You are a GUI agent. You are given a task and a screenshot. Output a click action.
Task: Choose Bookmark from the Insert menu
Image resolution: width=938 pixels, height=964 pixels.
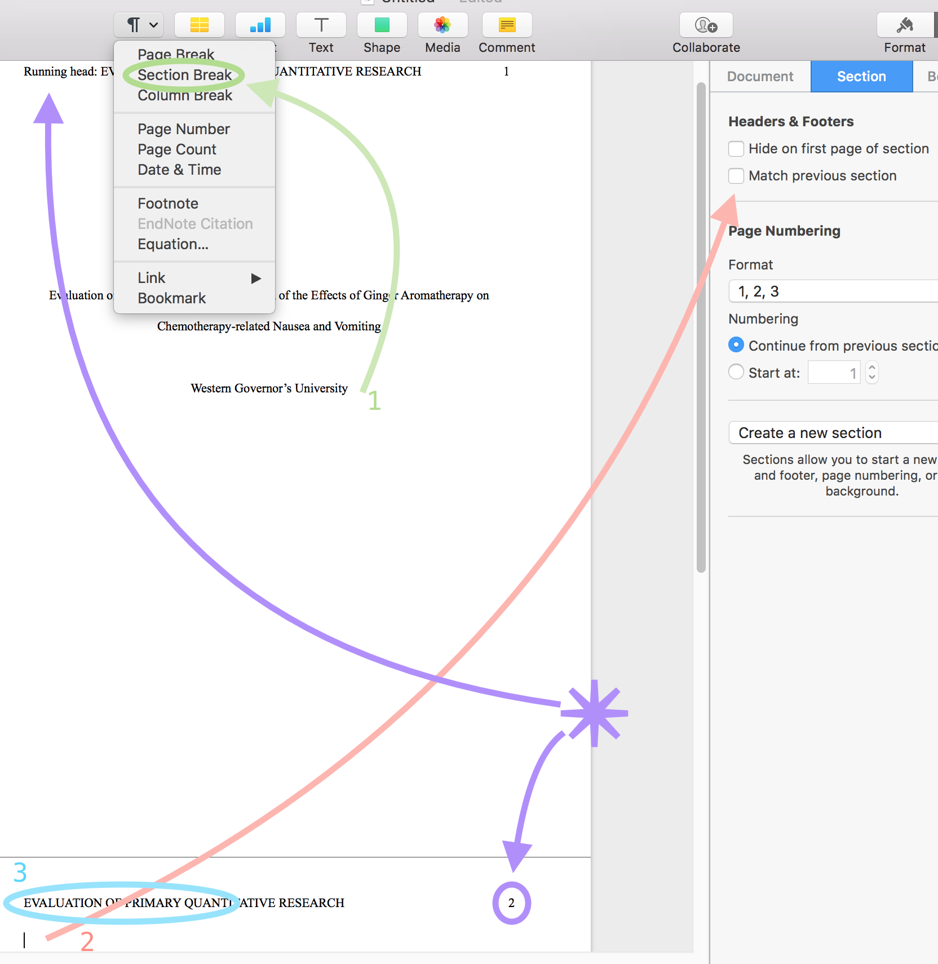(x=172, y=298)
